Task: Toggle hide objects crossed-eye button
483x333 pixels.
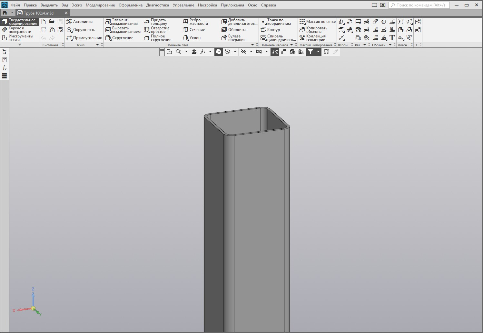Action: (243, 52)
